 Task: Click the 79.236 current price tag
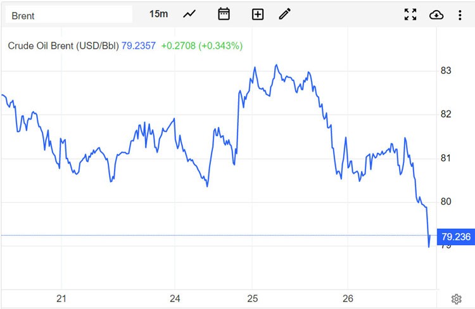point(455,237)
